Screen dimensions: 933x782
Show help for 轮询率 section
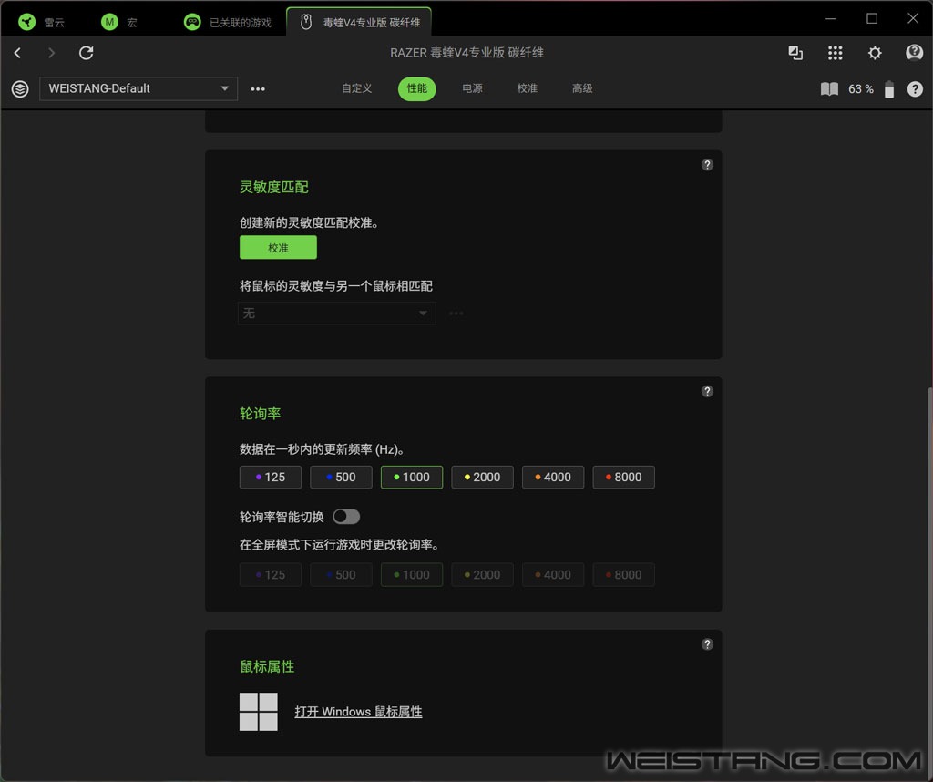(707, 391)
